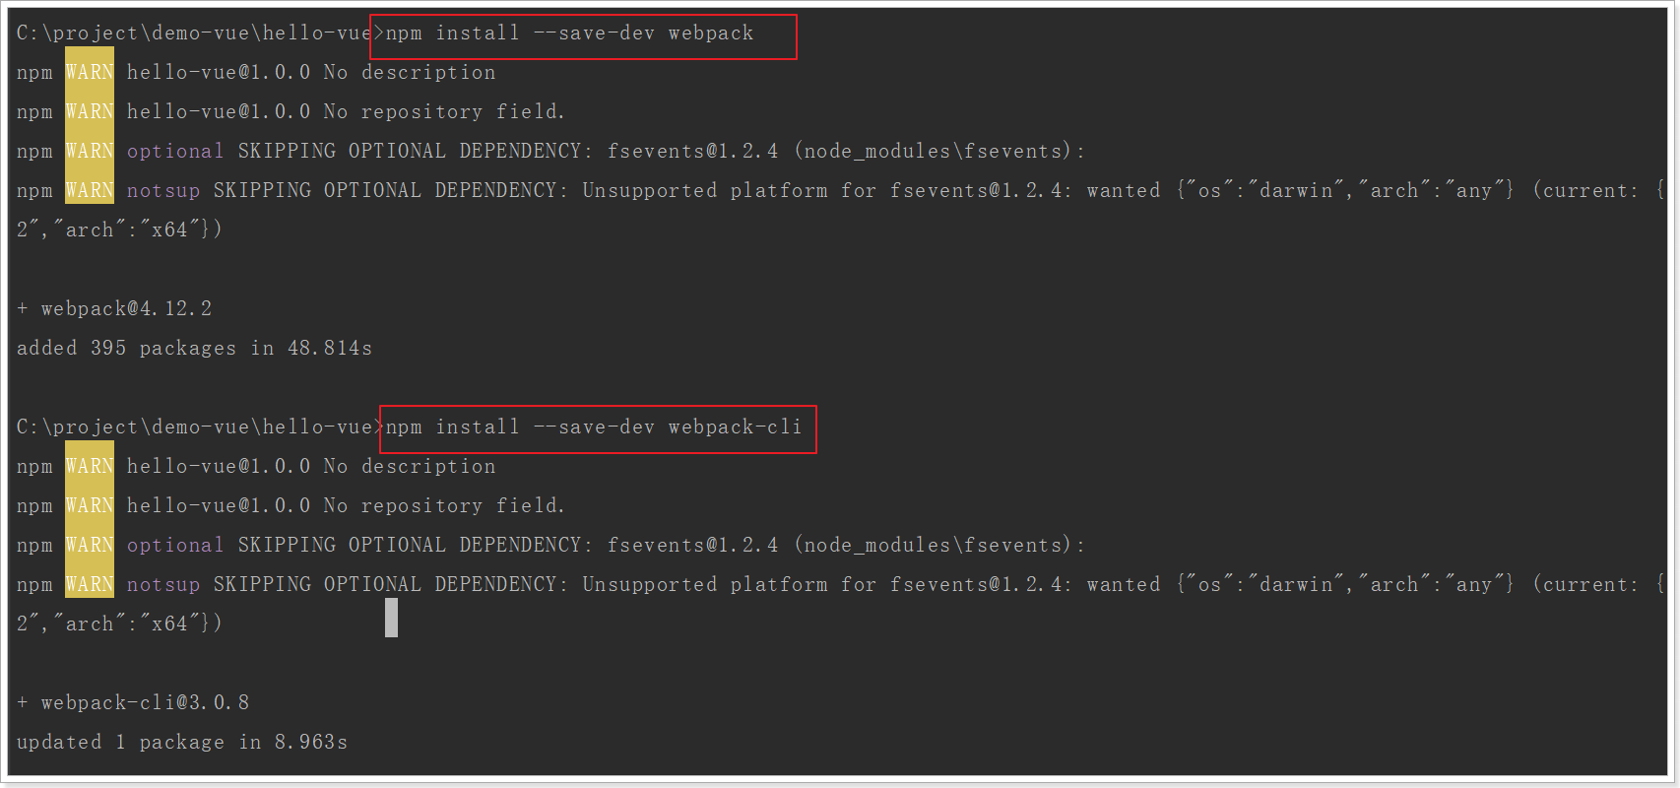Click the last yellow WARN label
This screenshot has height=788, width=1680.
point(90,585)
